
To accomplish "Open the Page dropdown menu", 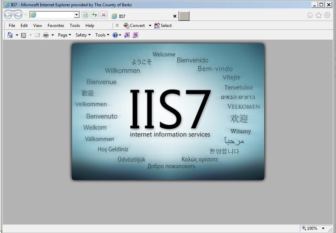I will tap(65, 35).
